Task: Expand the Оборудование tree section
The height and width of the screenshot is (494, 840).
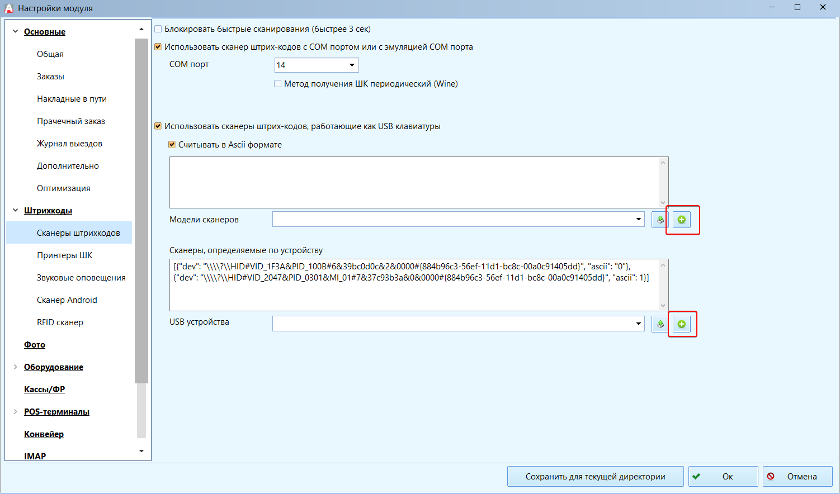Action: click(x=15, y=367)
